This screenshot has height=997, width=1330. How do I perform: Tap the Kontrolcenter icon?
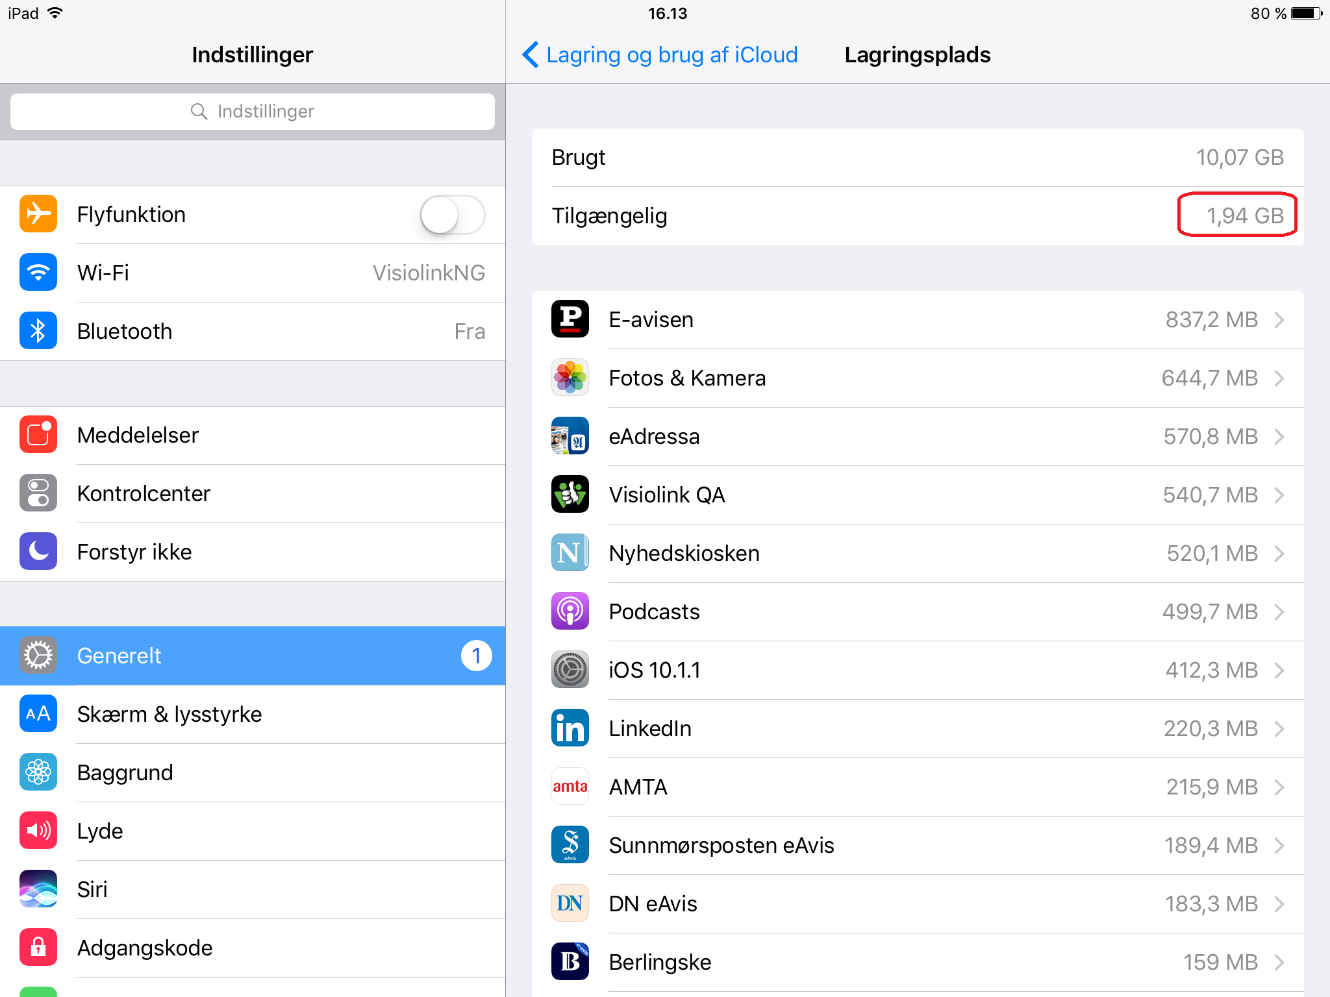coord(38,493)
